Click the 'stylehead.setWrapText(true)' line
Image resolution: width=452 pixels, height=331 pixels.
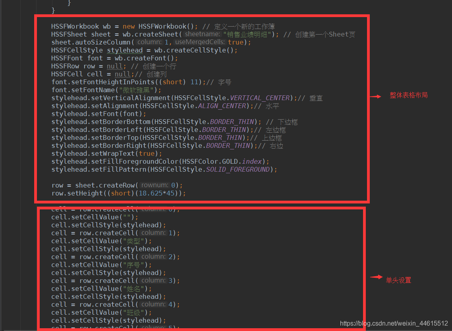click(107, 154)
